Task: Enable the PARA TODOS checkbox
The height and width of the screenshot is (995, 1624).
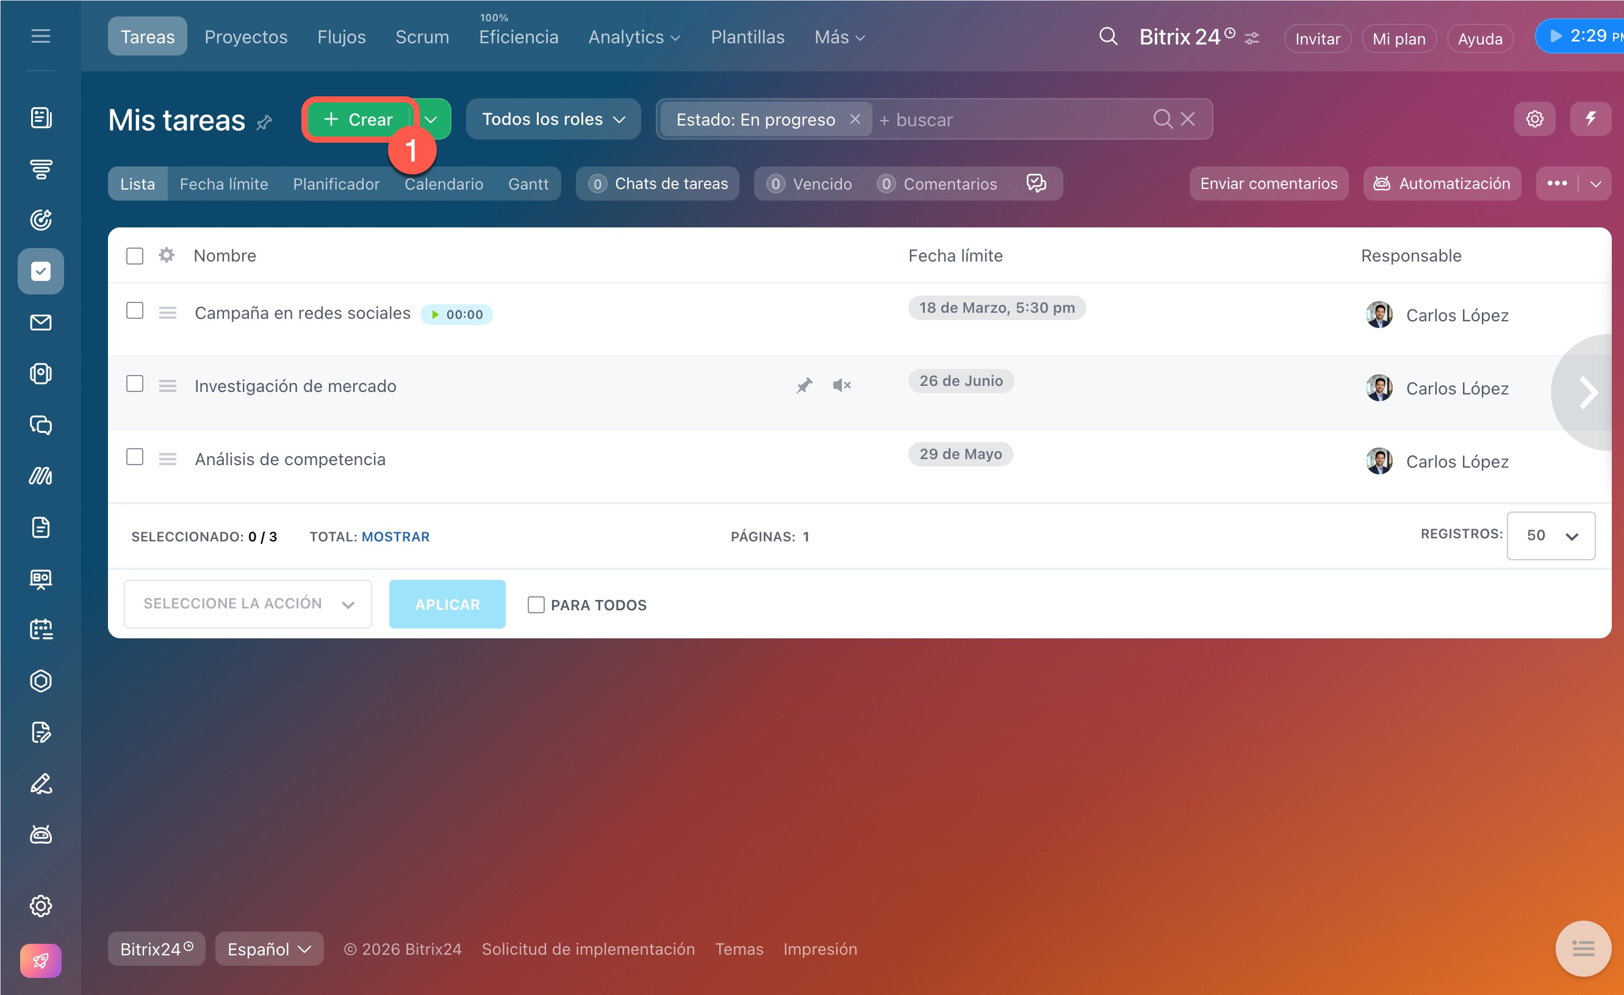Action: click(x=536, y=605)
